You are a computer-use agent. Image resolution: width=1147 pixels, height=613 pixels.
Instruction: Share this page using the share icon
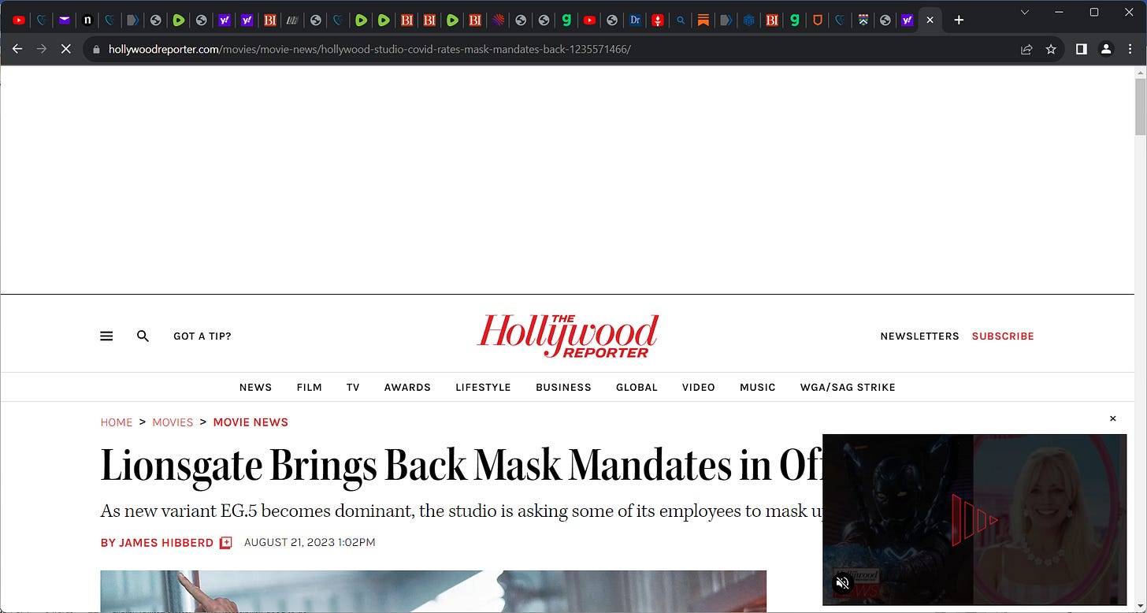point(1026,49)
